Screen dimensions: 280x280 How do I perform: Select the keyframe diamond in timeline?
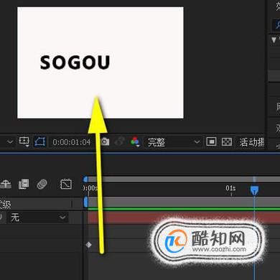pyautogui.click(x=89, y=245)
